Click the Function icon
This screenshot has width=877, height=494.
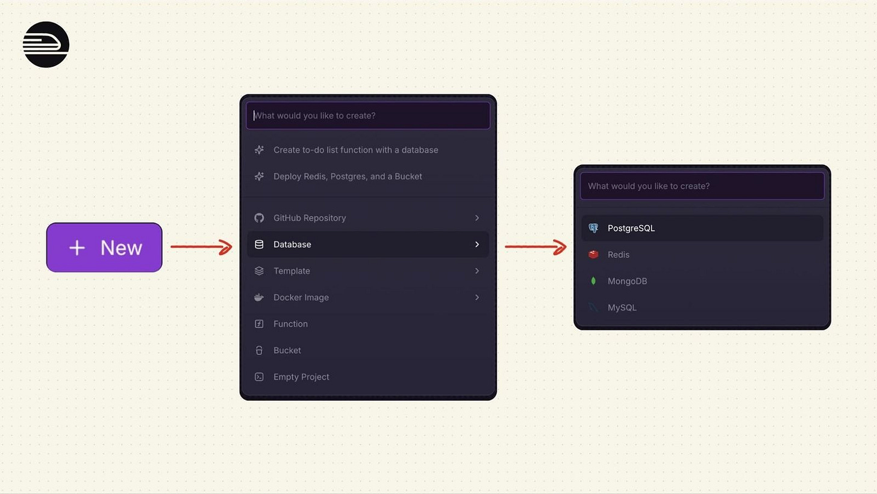(x=259, y=324)
